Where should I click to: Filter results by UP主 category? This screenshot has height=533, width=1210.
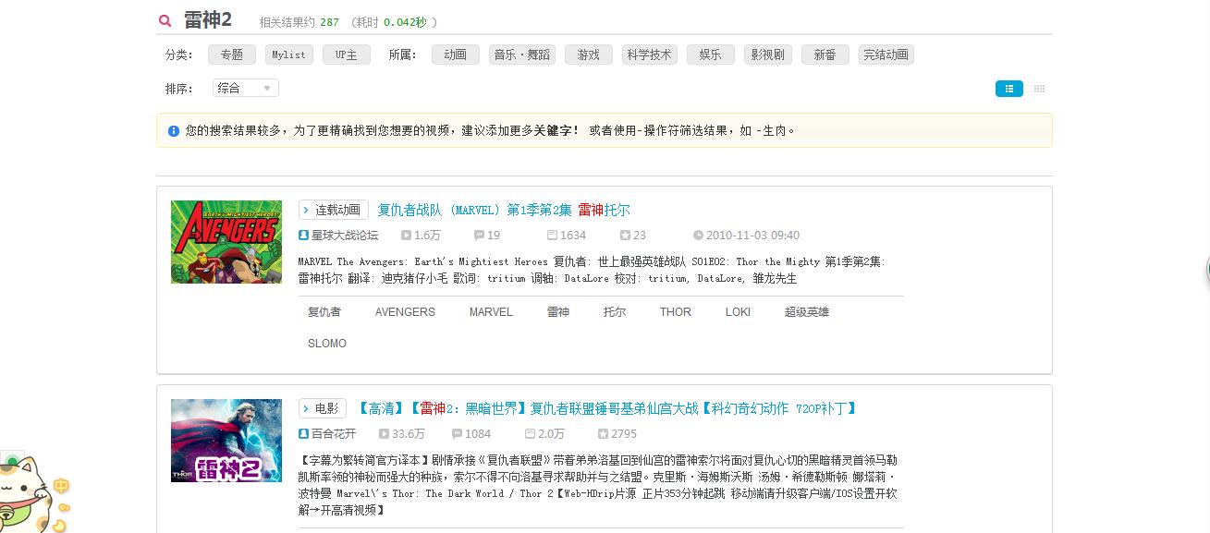[347, 55]
